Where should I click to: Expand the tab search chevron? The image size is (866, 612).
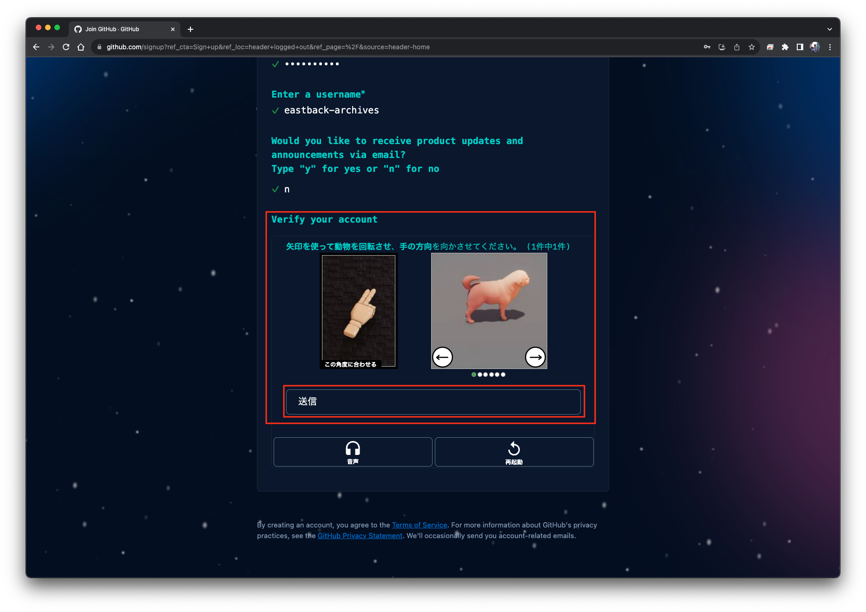[830, 29]
